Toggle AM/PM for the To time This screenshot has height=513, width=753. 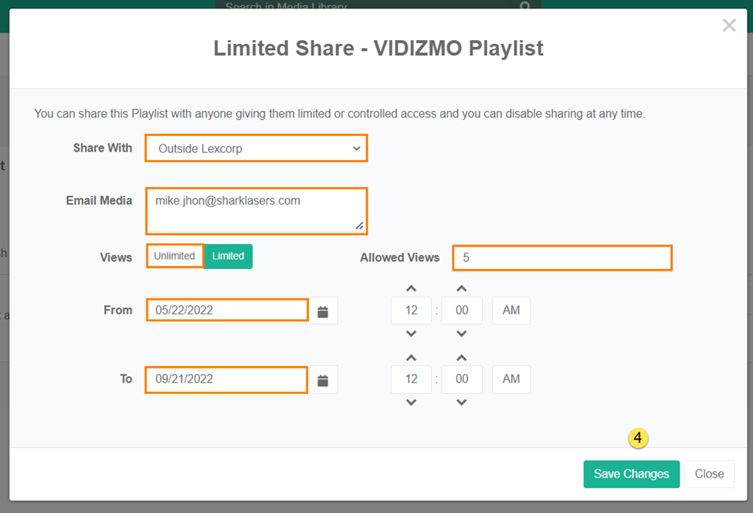[511, 379]
